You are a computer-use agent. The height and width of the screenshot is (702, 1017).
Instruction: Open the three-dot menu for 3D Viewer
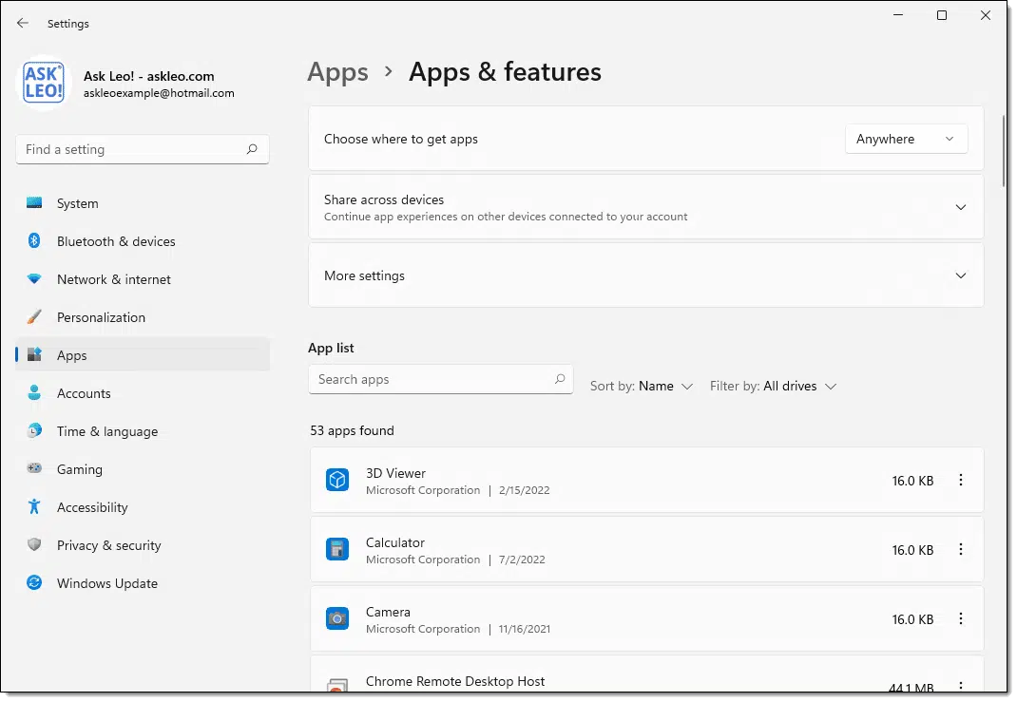point(961,481)
